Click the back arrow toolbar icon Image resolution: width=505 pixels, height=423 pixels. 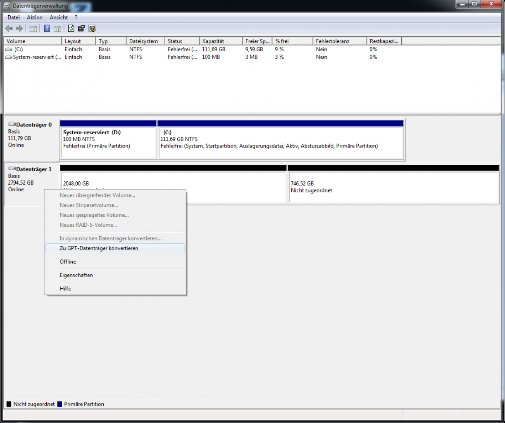pos(9,29)
